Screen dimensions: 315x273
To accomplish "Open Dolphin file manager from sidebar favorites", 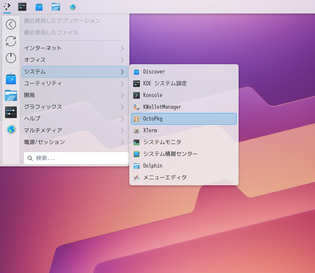I will click(x=11, y=95).
